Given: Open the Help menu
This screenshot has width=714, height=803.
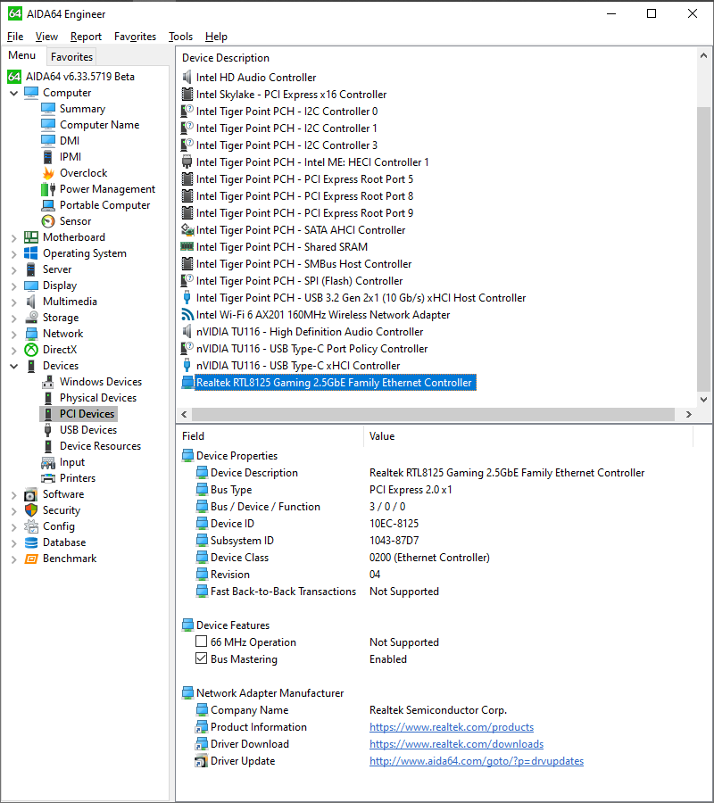Looking at the screenshot, I should (216, 37).
